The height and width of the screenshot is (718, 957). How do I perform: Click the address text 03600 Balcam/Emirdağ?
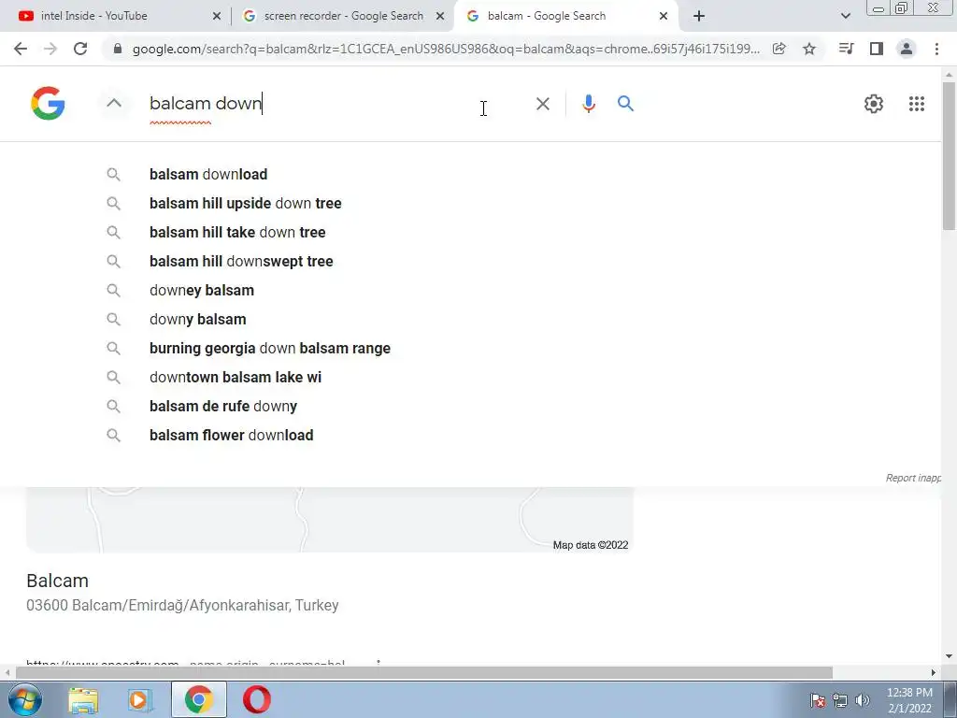click(182, 606)
